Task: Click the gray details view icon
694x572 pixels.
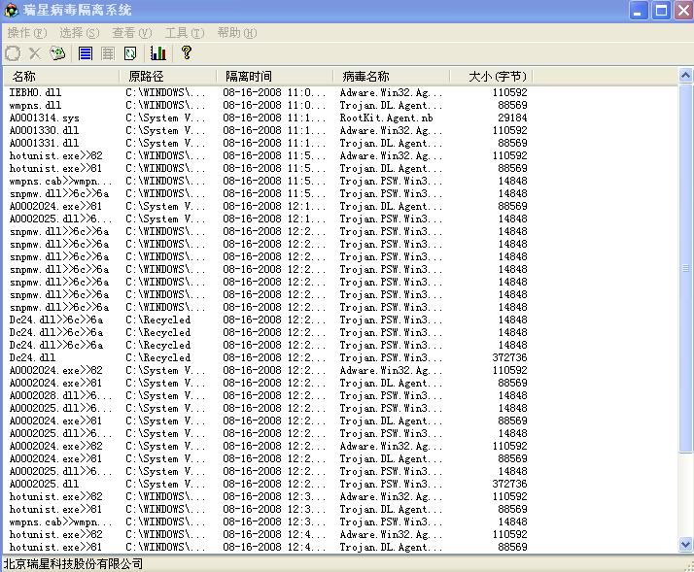Action: click(x=108, y=53)
